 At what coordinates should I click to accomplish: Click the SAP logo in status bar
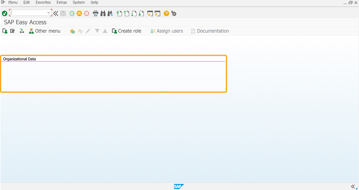[x=179, y=186]
